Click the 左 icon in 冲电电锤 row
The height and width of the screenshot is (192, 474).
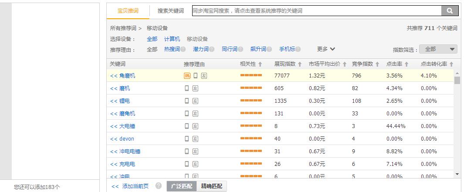tap(195, 152)
